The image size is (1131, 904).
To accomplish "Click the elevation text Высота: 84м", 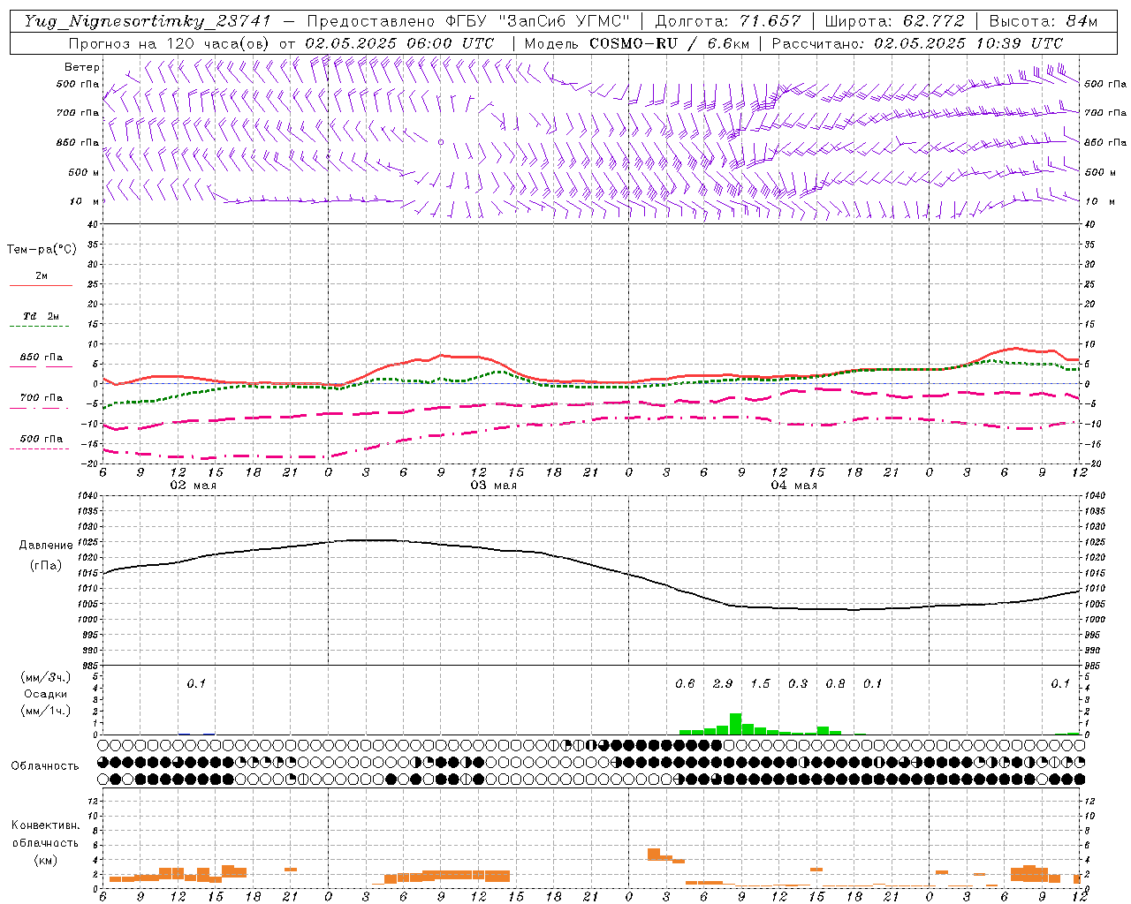I will click(1043, 21).
